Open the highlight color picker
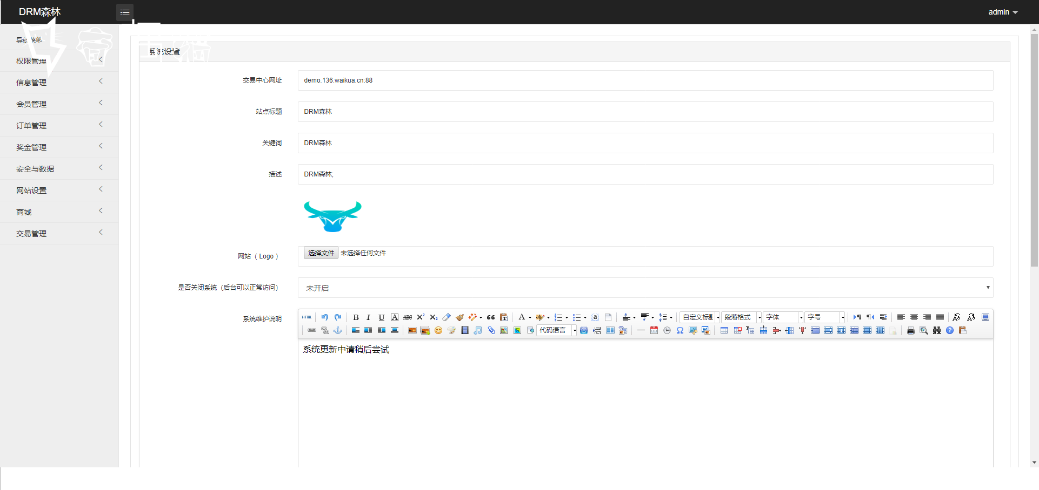The height and width of the screenshot is (490, 1039). [540, 317]
